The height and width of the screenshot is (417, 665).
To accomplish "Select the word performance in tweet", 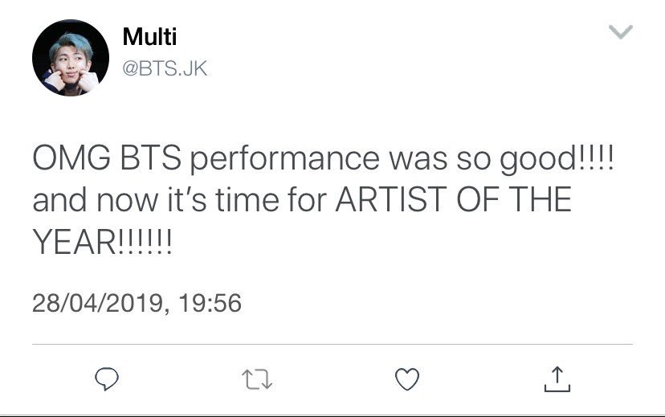I will (284, 159).
